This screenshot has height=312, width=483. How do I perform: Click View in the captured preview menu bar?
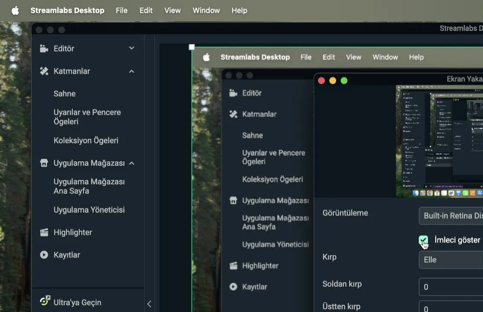pyautogui.click(x=353, y=57)
